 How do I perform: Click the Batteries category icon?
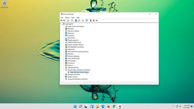(x=66, y=29)
